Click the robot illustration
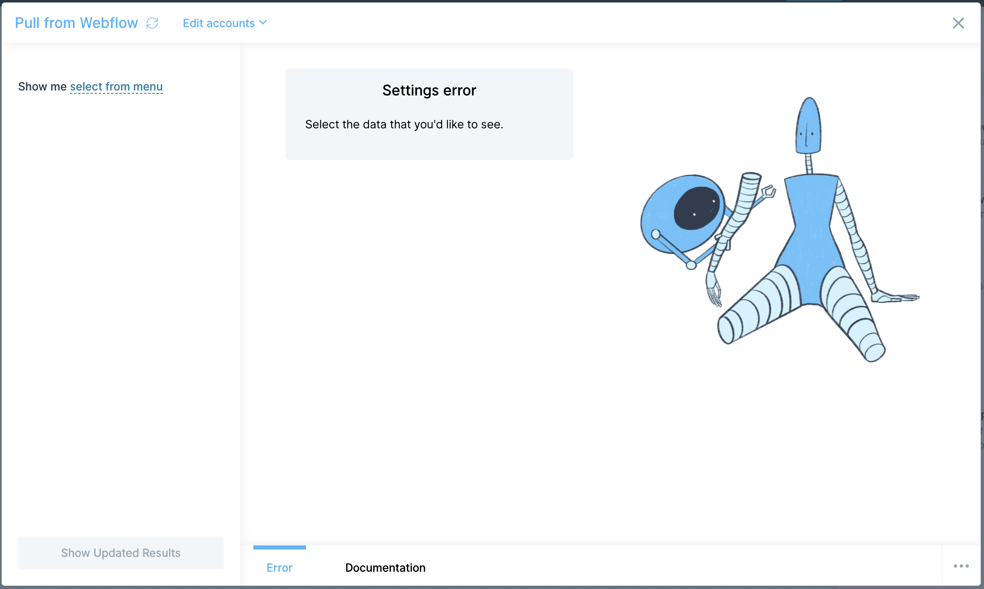 (780, 230)
